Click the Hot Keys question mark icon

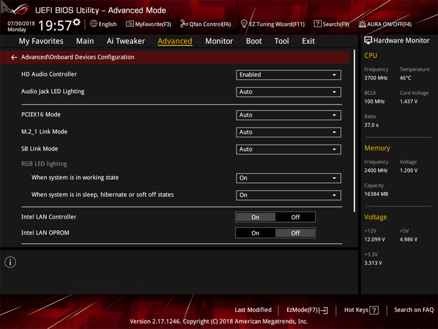pos(374,310)
